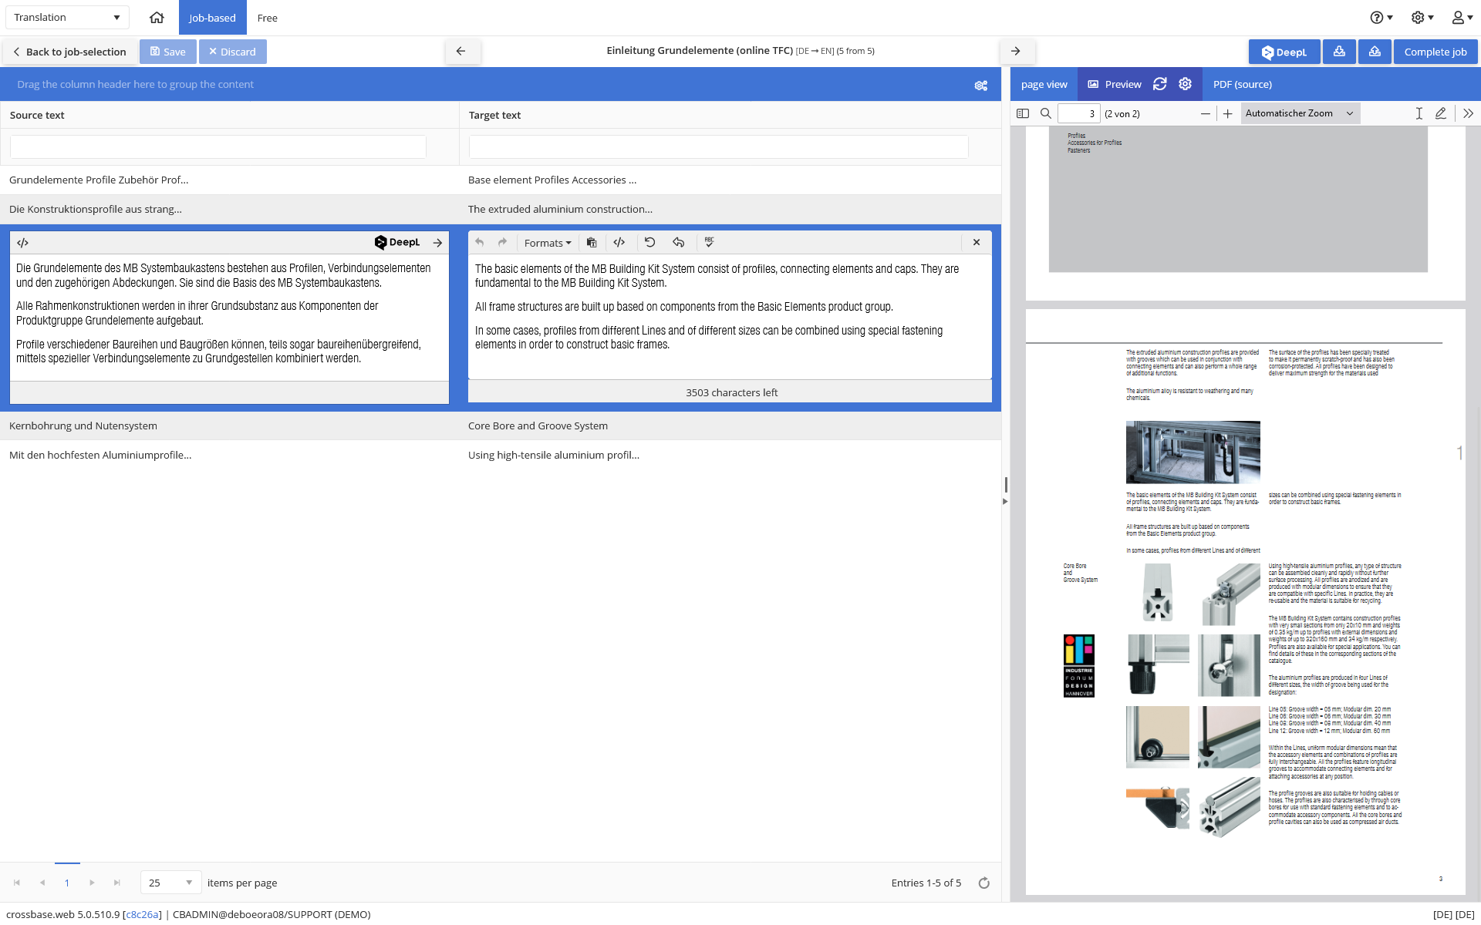Show source code view in source editor
The image size is (1481, 925).
pos(23,243)
